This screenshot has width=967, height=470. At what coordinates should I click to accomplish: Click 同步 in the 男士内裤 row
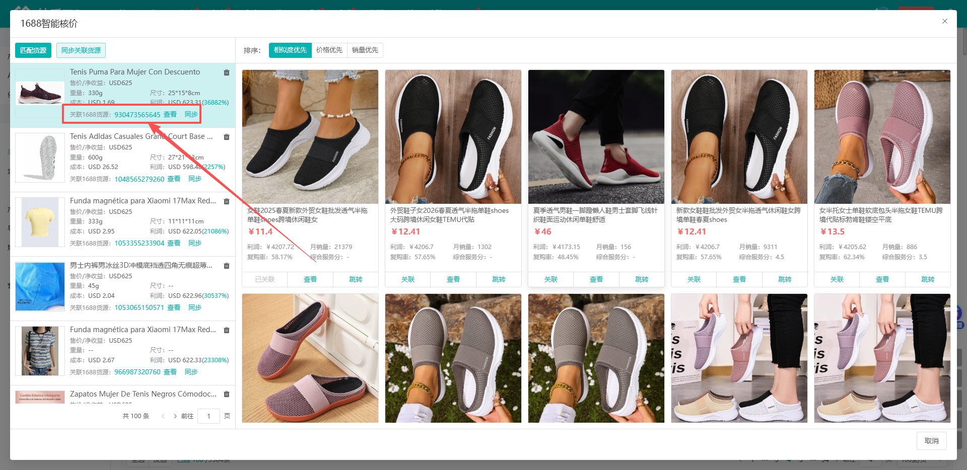coord(195,308)
